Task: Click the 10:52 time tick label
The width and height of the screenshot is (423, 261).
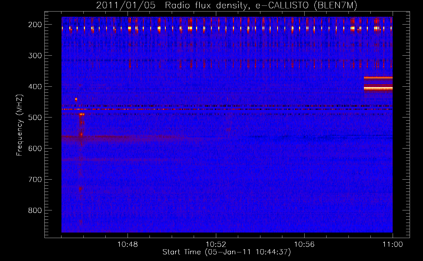Action: 216,245
